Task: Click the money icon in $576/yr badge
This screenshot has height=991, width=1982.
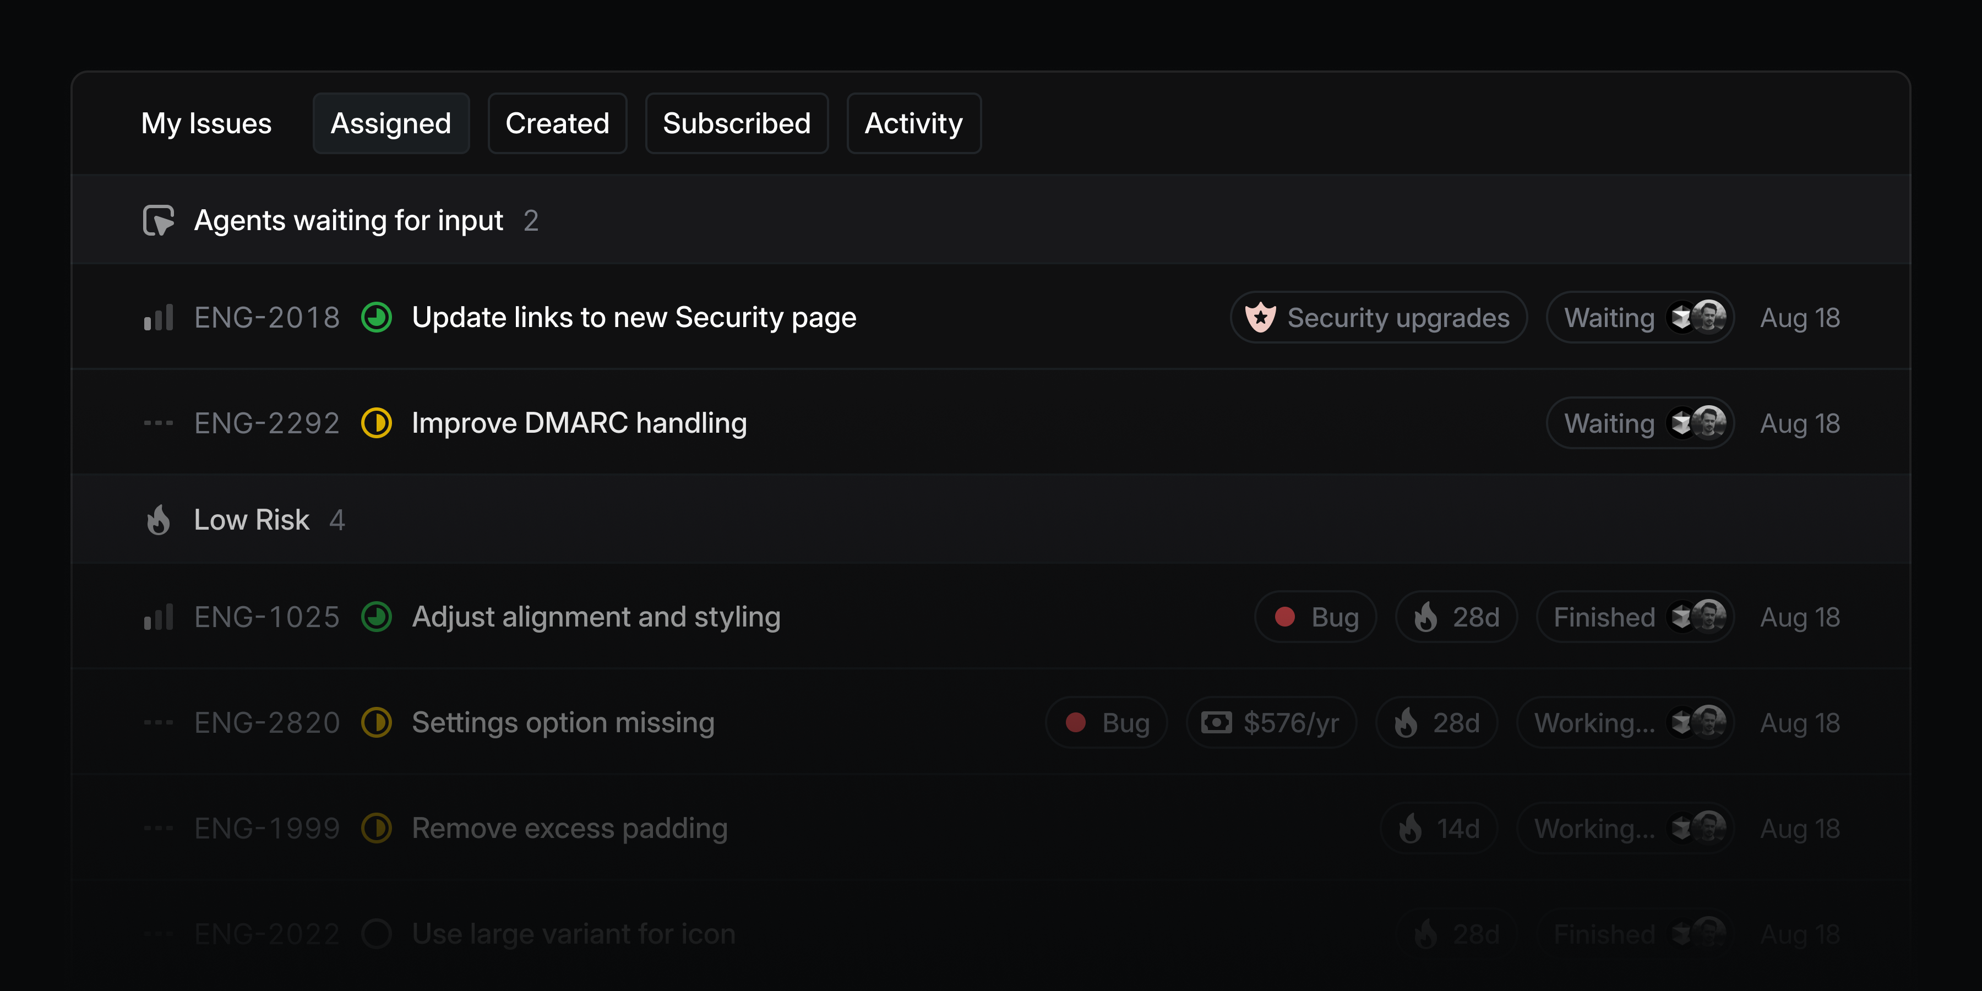Action: (1216, 722)
